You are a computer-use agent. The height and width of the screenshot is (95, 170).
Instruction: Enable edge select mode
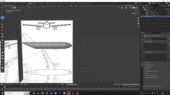[14, 8]
